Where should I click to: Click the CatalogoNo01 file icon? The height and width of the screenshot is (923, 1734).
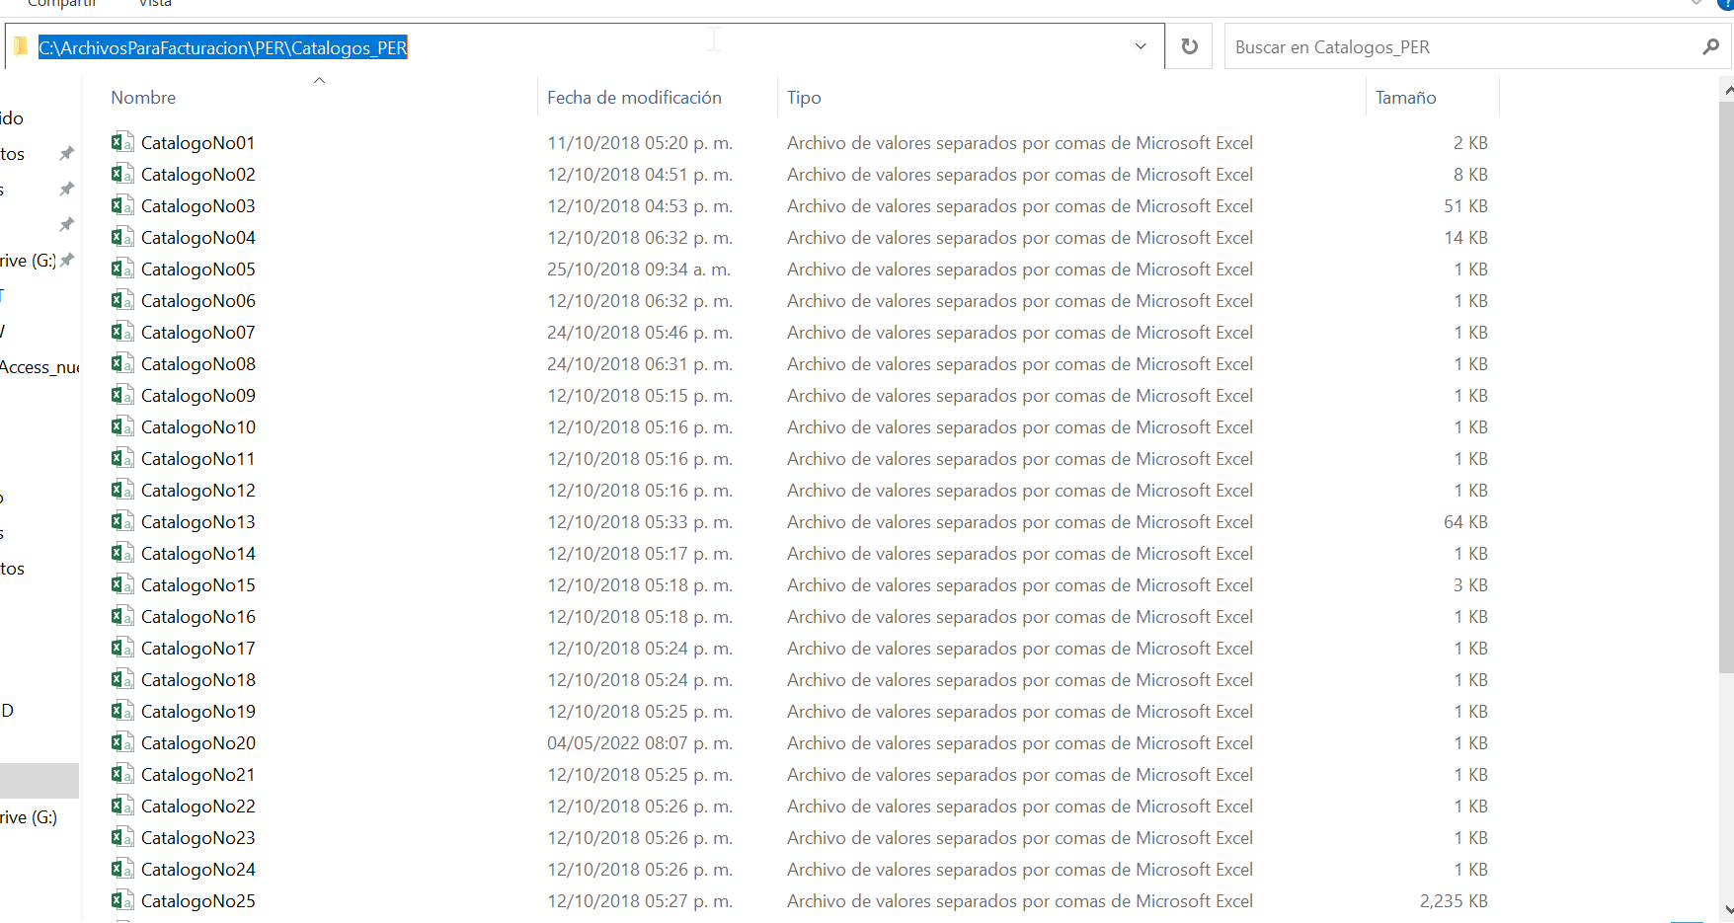pos(122,142)
